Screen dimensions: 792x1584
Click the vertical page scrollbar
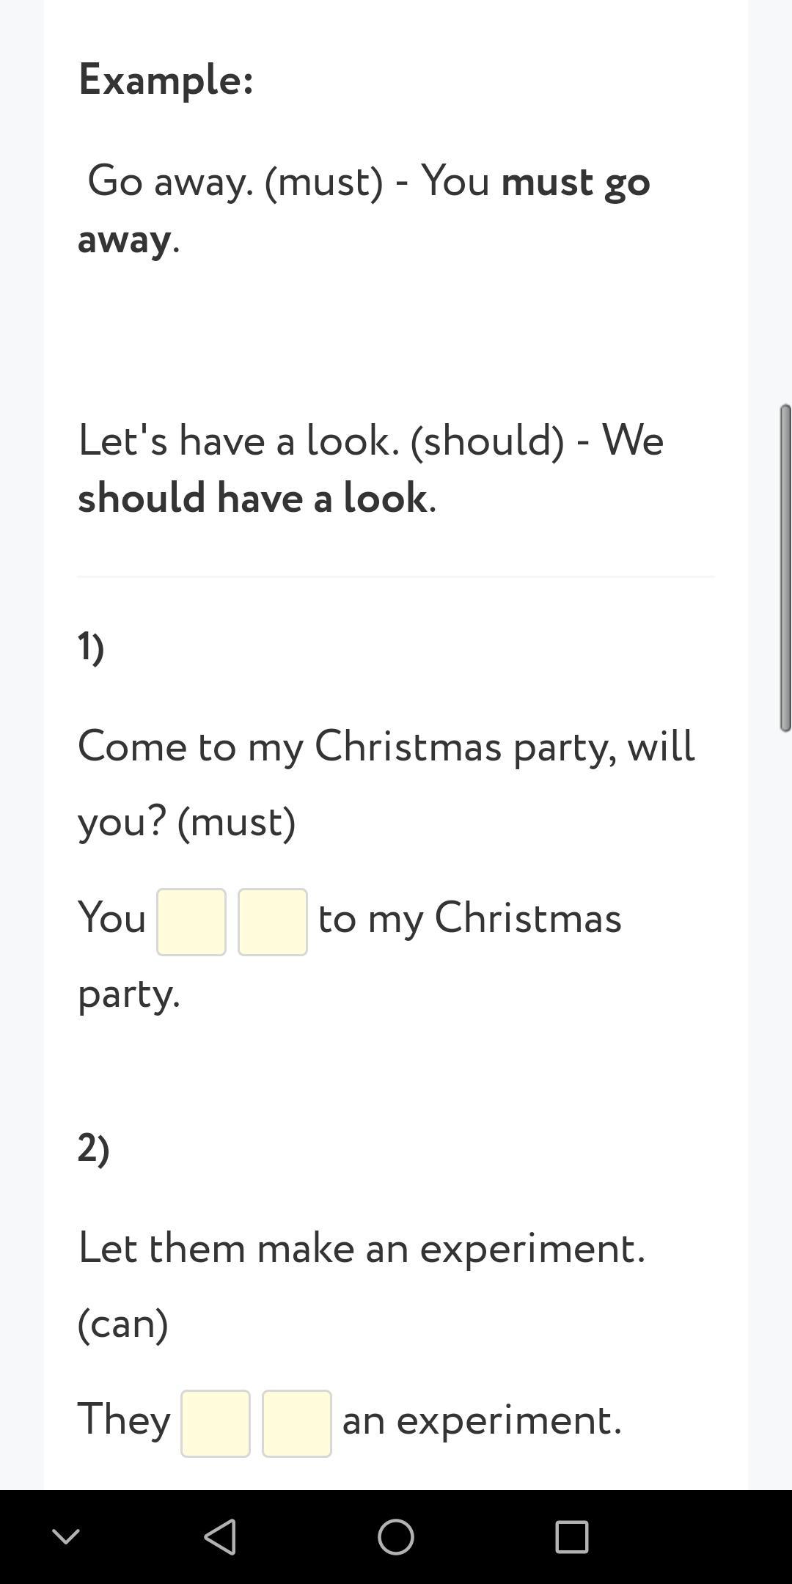[785, 568]
